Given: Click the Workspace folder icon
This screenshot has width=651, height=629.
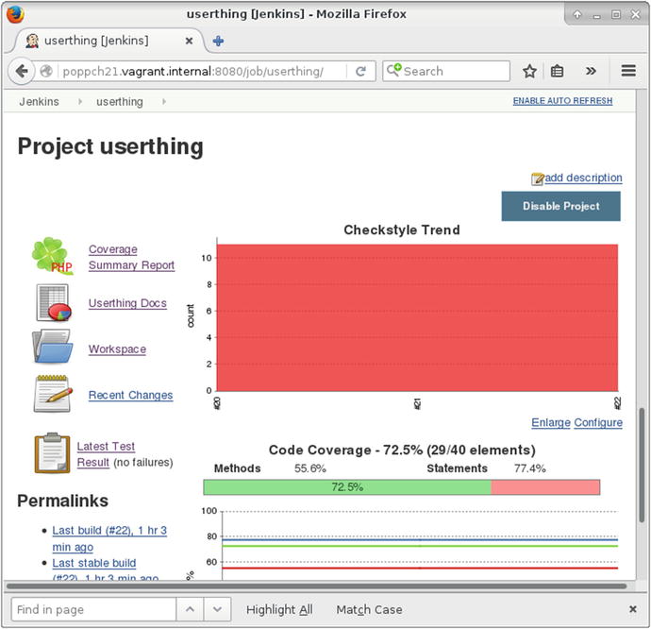Looking at the screenshot, I should [x=52, y=347].
